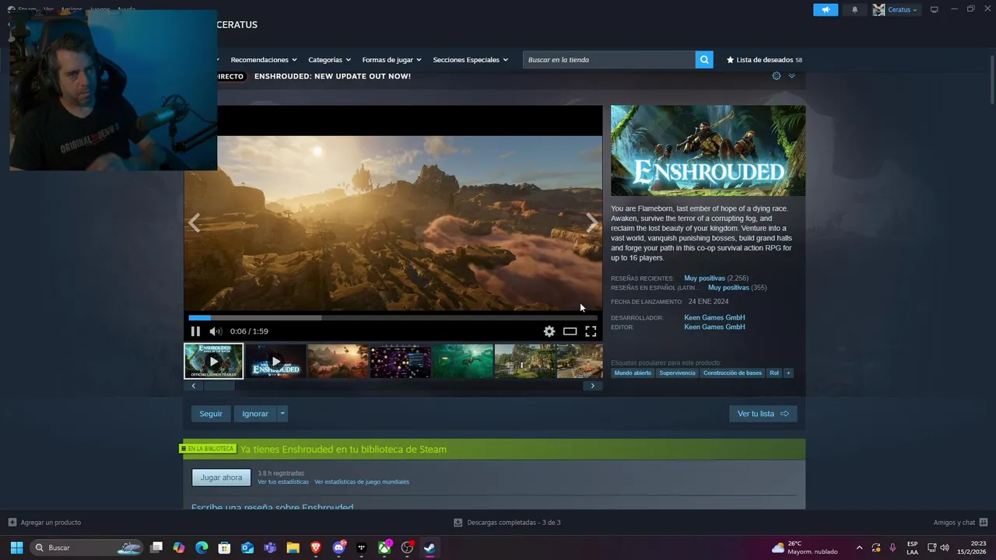The height and width of the screenshot is (560, 996).
Task: Open Ver estadísticas de juego mundiales
Action: [362, 482]
